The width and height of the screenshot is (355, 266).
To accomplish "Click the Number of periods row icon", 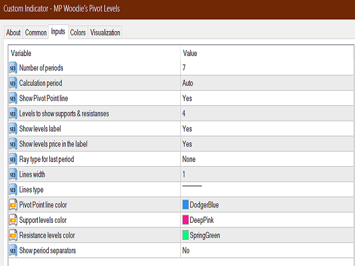I will tap(13, 68).
